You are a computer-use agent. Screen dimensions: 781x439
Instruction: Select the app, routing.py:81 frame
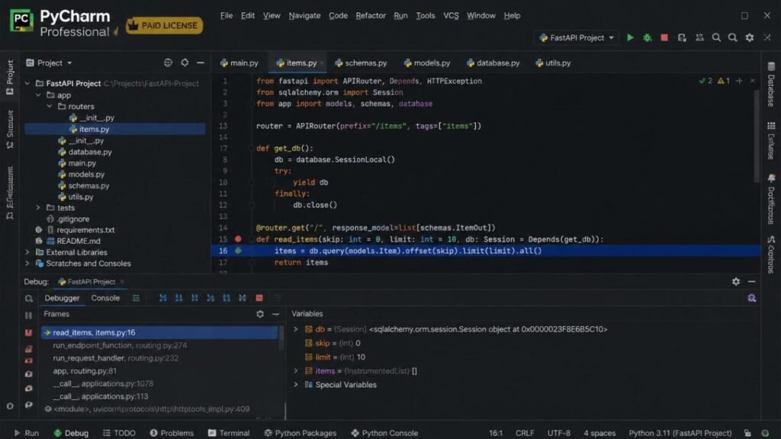pos(84,371)
